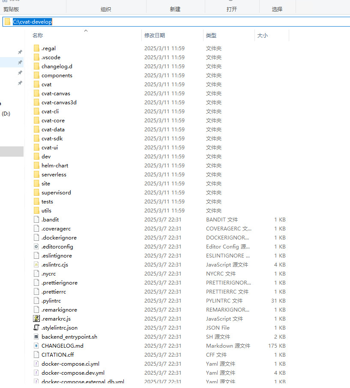This screenshot has height=388, width=350.
Task: Open the 剪贴板 ribbon group
Action: click(x=11, y=9)
